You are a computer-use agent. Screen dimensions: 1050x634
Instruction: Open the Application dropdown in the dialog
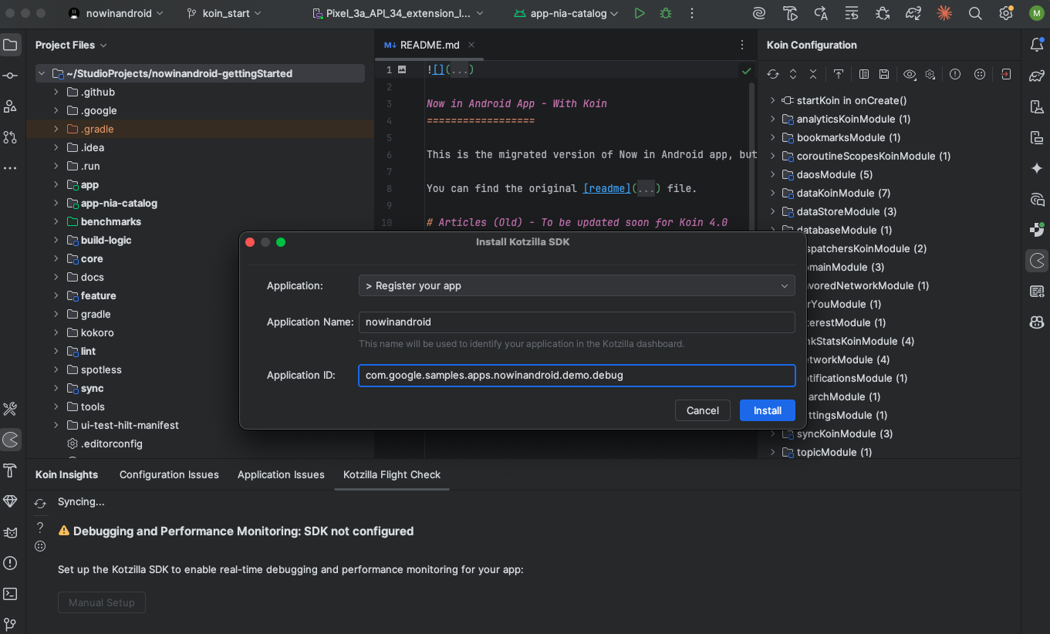[x=576, y=285]
